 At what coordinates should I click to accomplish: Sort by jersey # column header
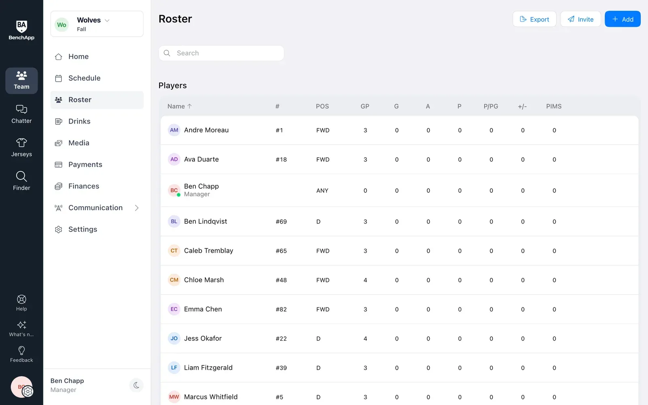[277, 106]
